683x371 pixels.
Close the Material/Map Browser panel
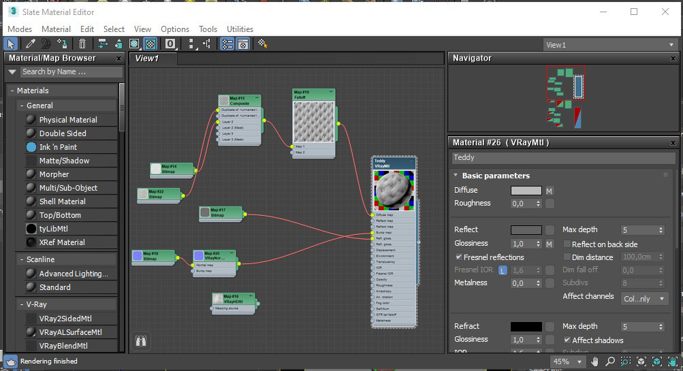pos(118,59)
